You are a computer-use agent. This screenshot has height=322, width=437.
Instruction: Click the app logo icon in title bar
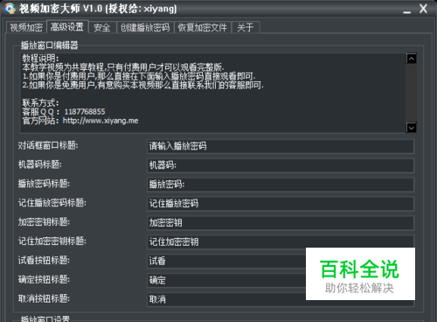(x=10, y=9)
